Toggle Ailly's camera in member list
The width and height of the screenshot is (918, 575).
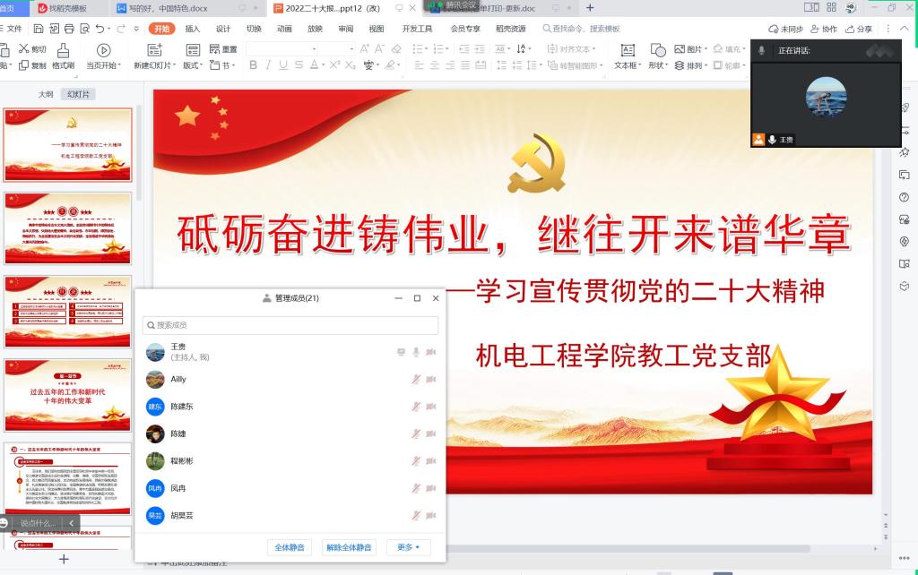(431, 379)
